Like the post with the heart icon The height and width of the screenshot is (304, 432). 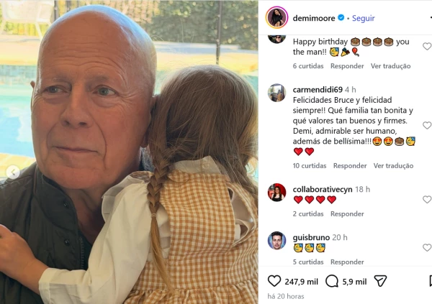[274, 281]
